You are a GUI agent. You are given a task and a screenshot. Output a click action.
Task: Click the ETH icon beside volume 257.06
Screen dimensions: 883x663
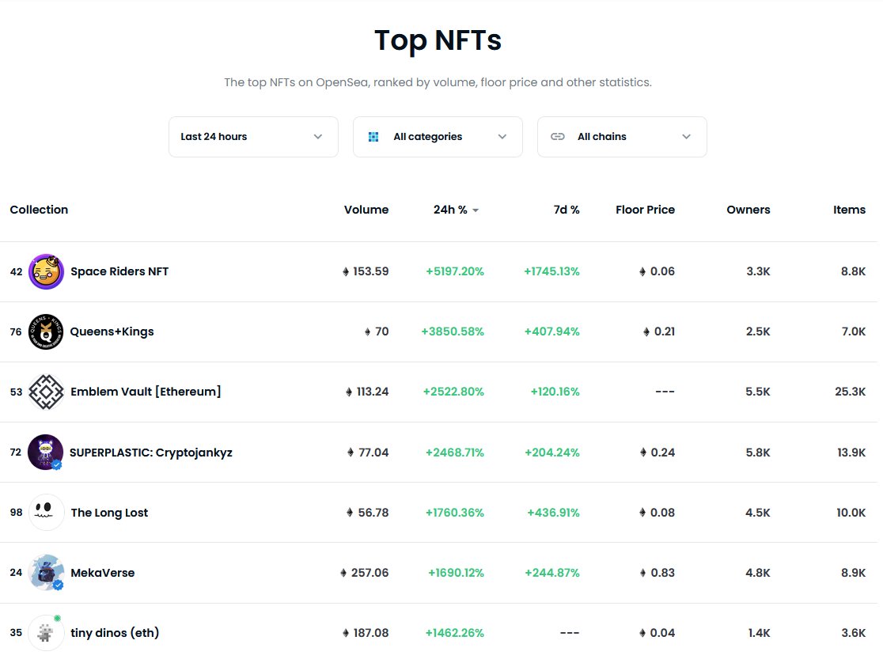343,573
